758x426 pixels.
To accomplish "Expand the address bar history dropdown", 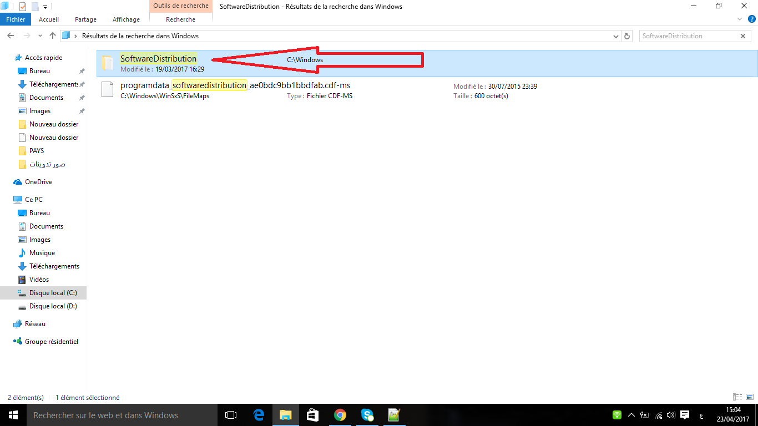I will (616, 36).
